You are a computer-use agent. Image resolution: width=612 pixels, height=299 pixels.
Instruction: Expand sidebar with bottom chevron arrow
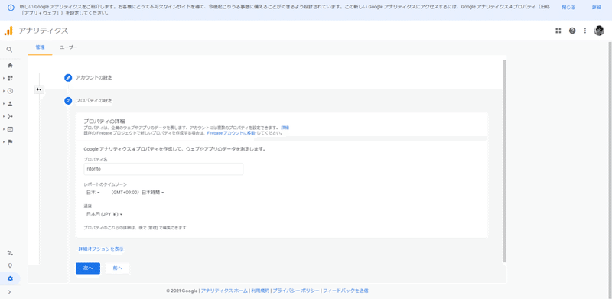10,292
